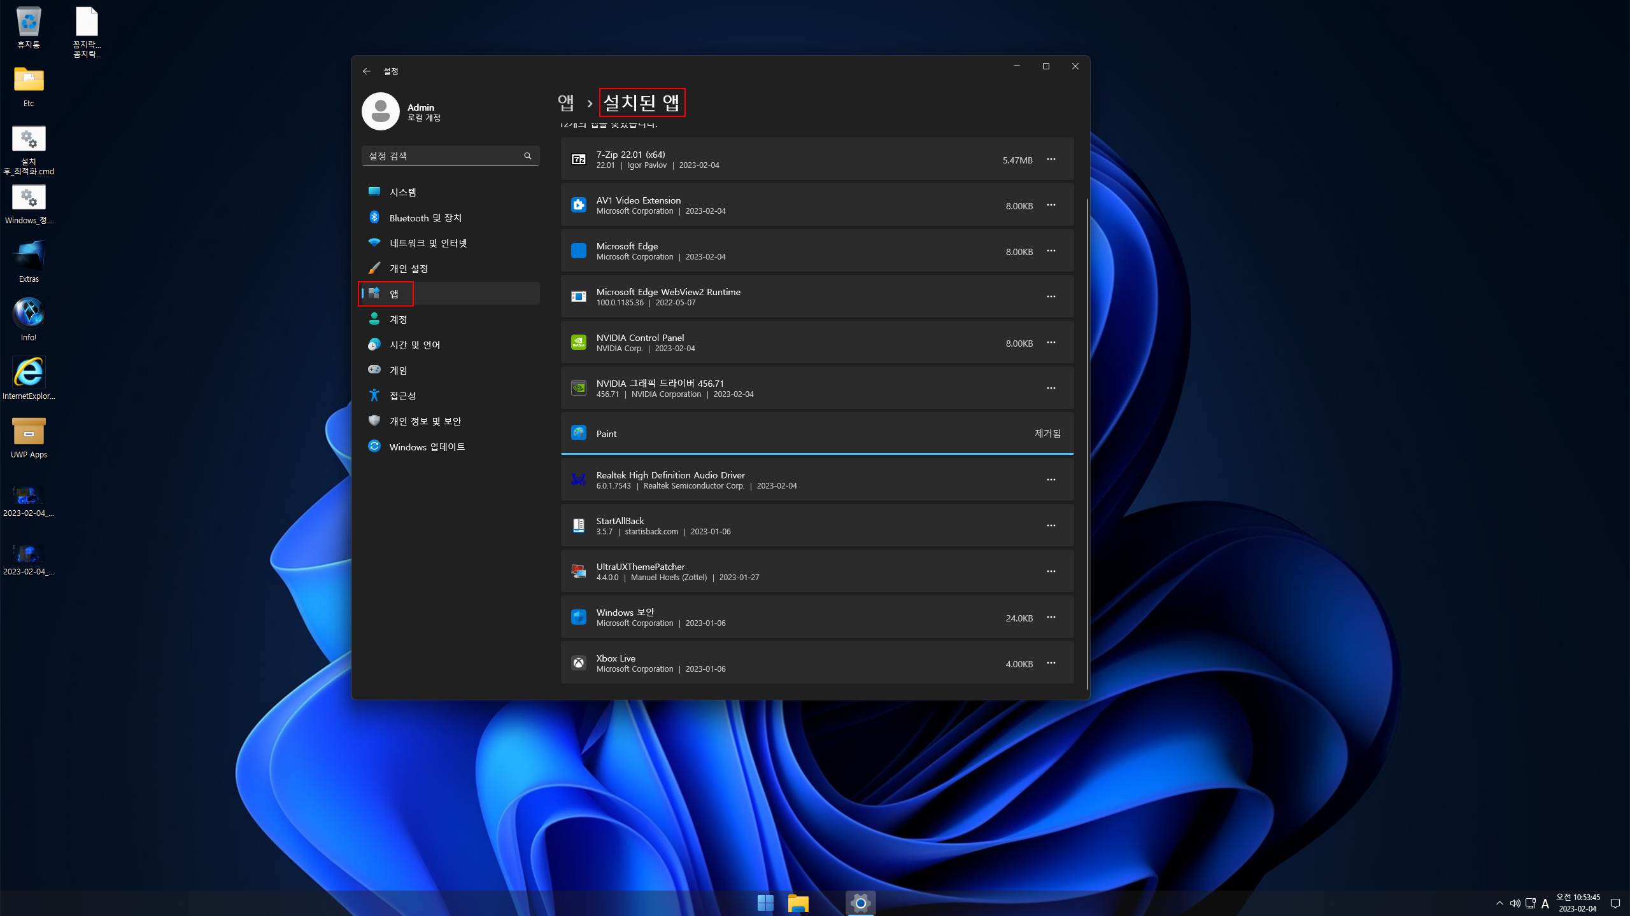
Task: Open more options for Xbox Live
Action: coord(1051,663)
